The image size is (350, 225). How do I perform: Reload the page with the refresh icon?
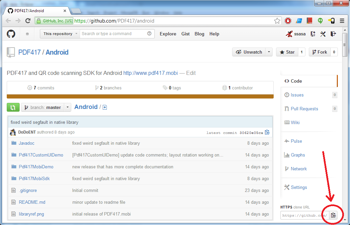coord(28,21)
